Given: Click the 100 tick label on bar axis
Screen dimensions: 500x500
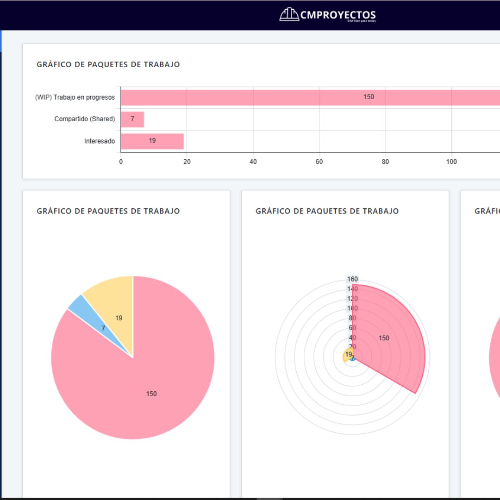Looking at the screenshot, I should (x=451, y=162).
